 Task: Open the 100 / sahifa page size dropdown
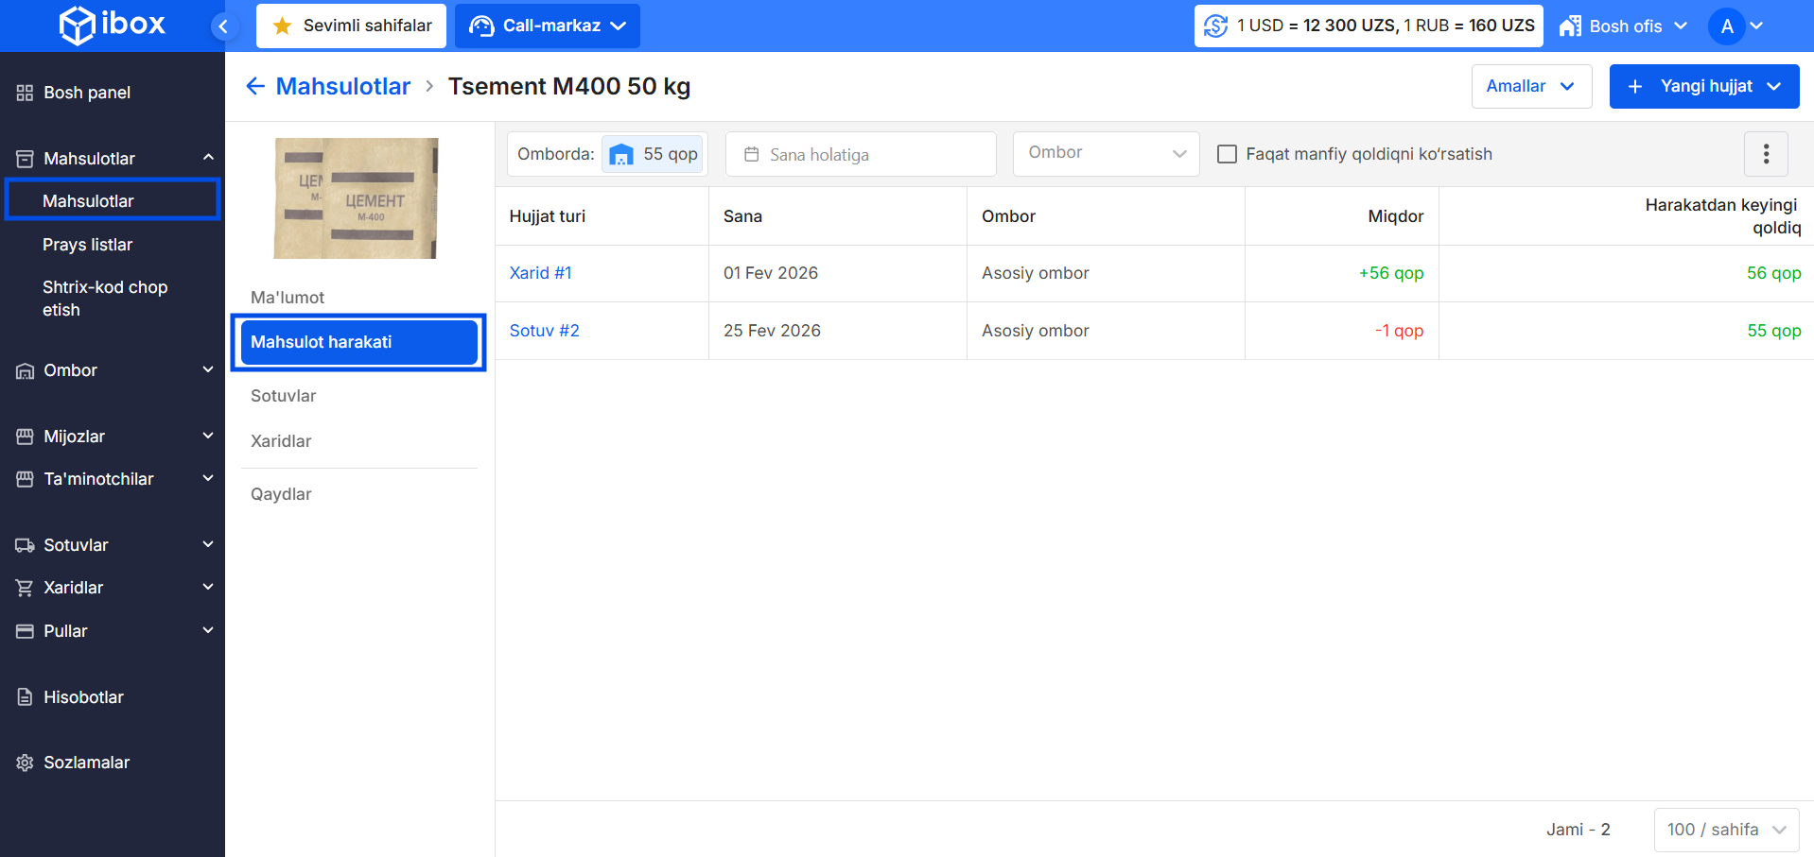coord(1725,830)
